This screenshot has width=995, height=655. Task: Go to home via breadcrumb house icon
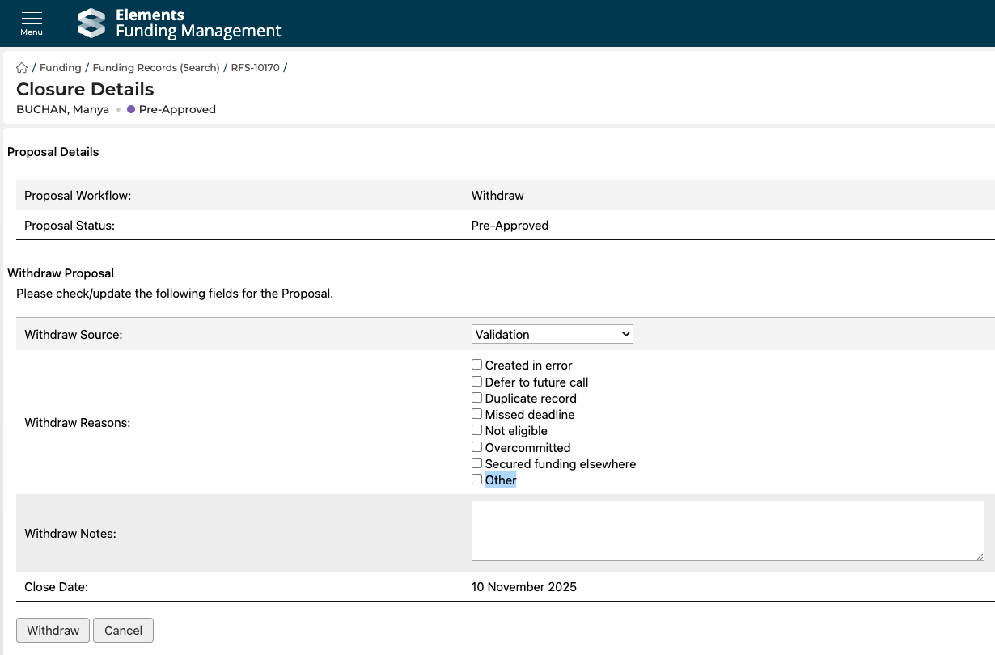[22, 68]
